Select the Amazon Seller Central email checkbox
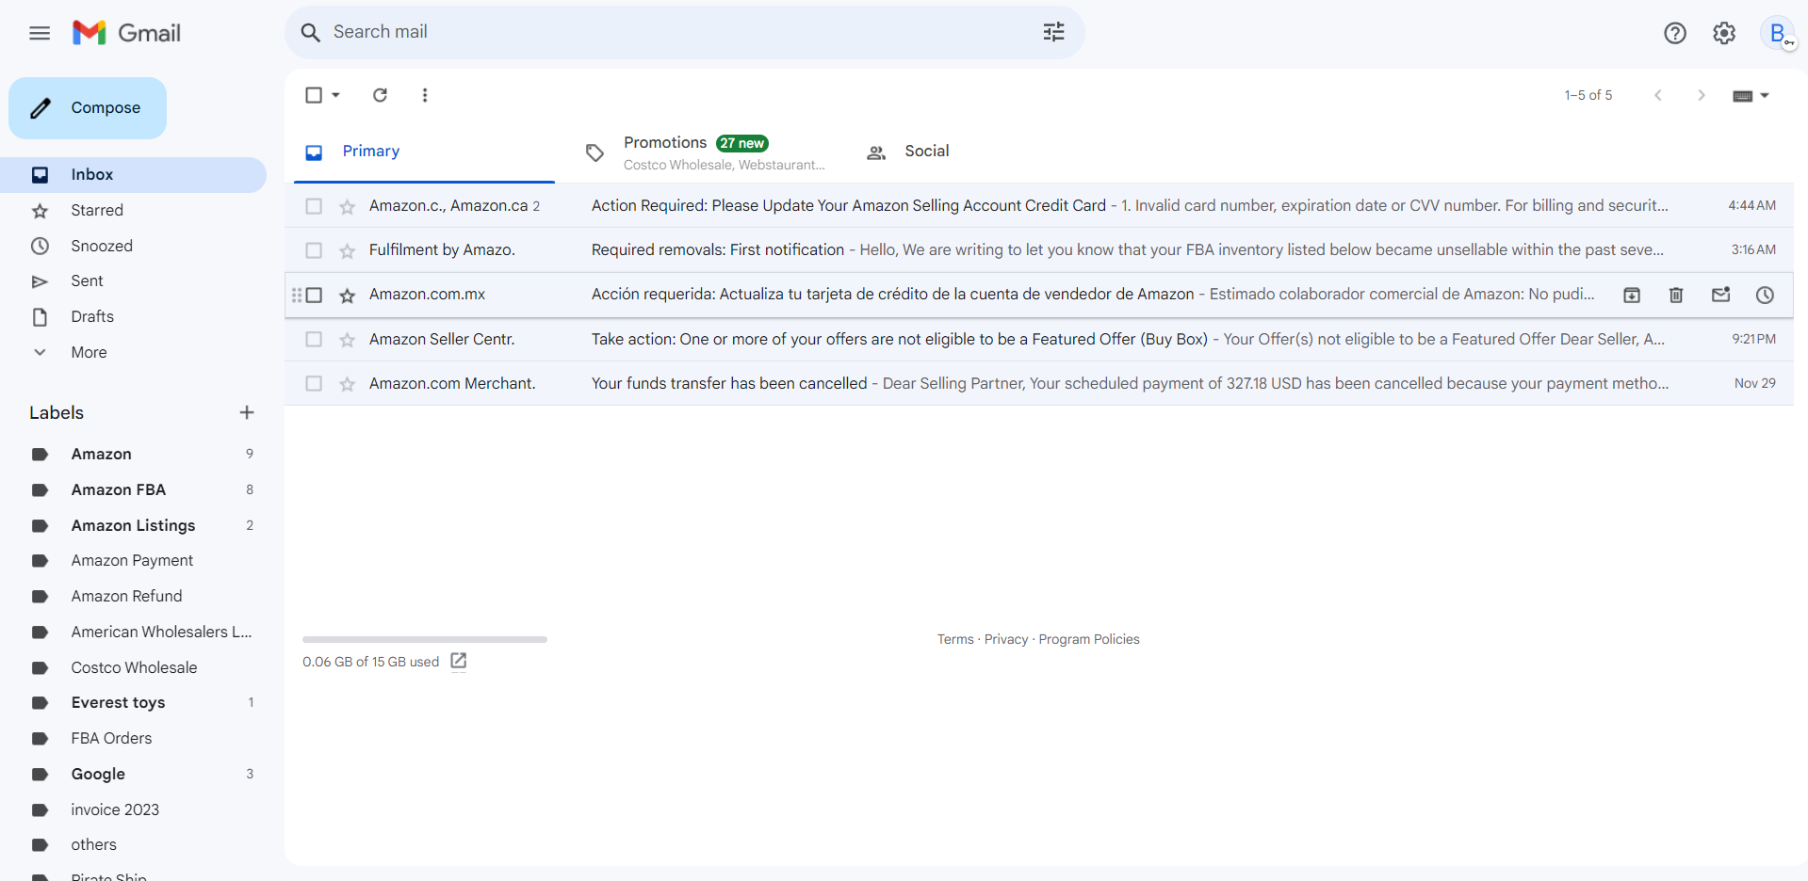 (x=314, y=339)
